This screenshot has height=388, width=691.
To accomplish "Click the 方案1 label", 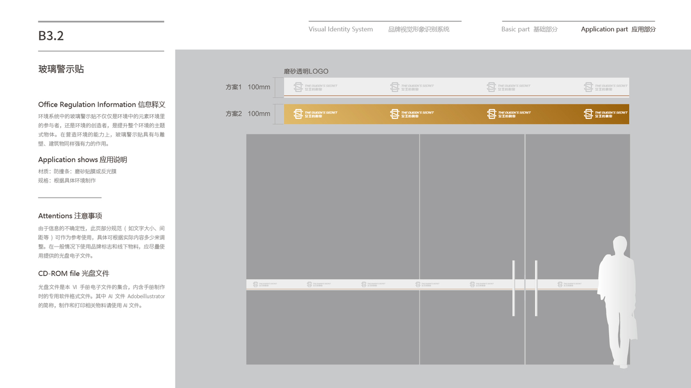I will click(234, 87).
